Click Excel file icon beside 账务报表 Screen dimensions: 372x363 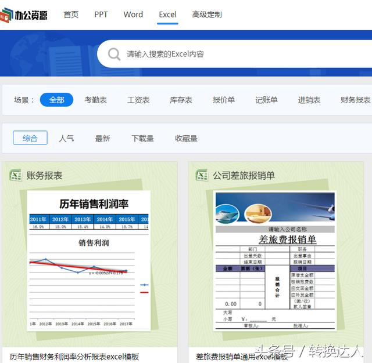[x=16, y=175]
